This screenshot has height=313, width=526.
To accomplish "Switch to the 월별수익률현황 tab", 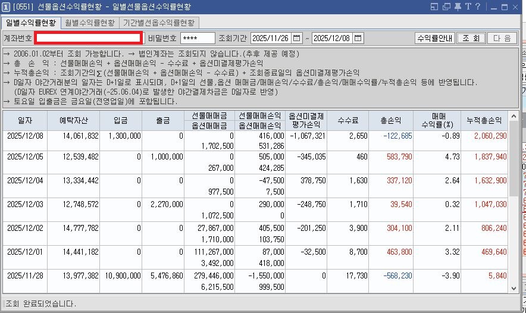I will (x=90, y=23).
